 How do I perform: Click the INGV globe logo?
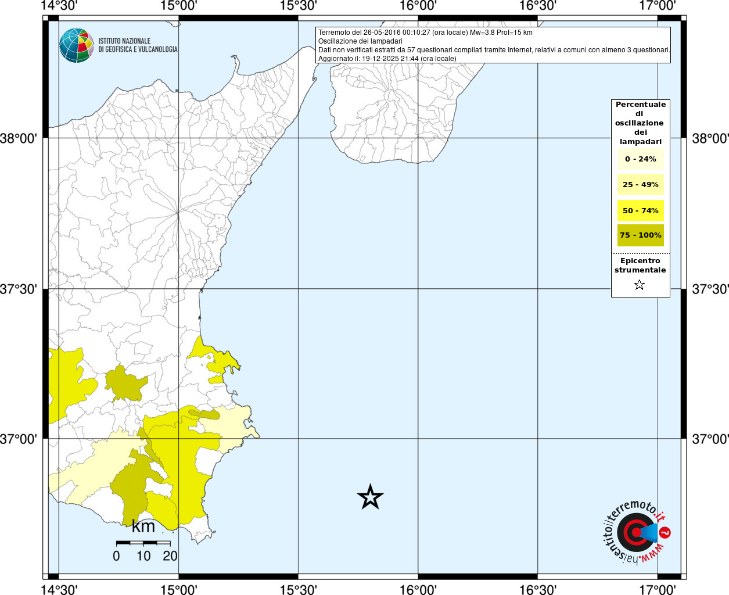76,45
